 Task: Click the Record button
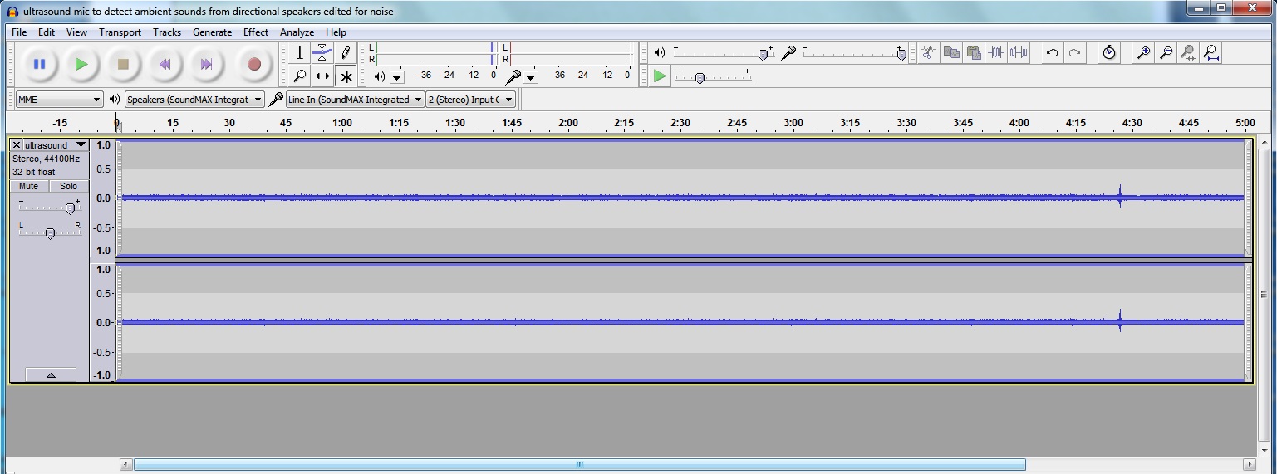tap(254, 64)
